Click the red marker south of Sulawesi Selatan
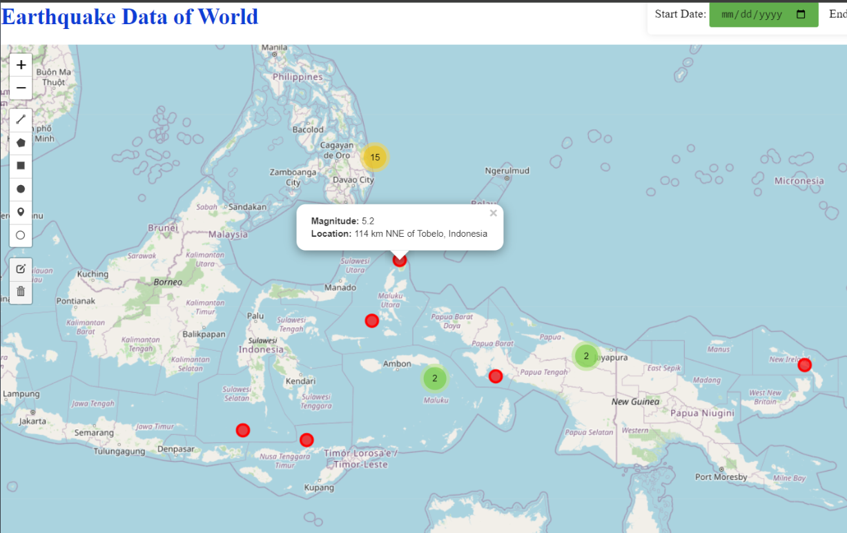847x533 pixels. tap(242, 430)
